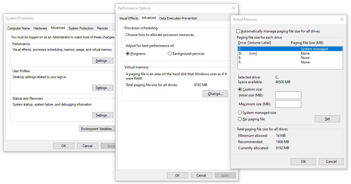Enable automatically manage paging file size checkbox

click(x=238, y=31)
